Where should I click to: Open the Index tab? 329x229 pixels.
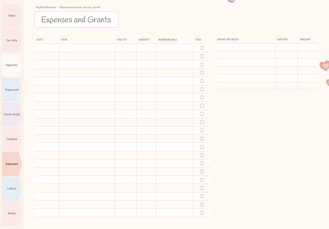(12, 16)
